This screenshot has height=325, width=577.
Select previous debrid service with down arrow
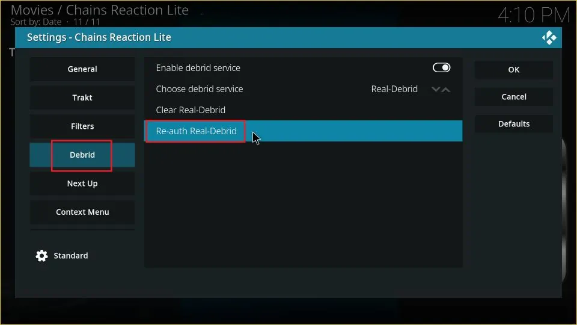pyautogui.click(x=436, y=89)
